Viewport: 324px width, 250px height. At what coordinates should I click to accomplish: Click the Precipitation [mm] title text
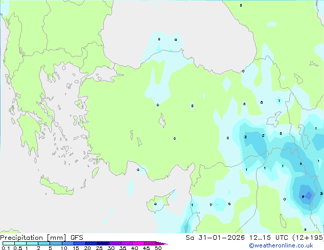point(33,238)
